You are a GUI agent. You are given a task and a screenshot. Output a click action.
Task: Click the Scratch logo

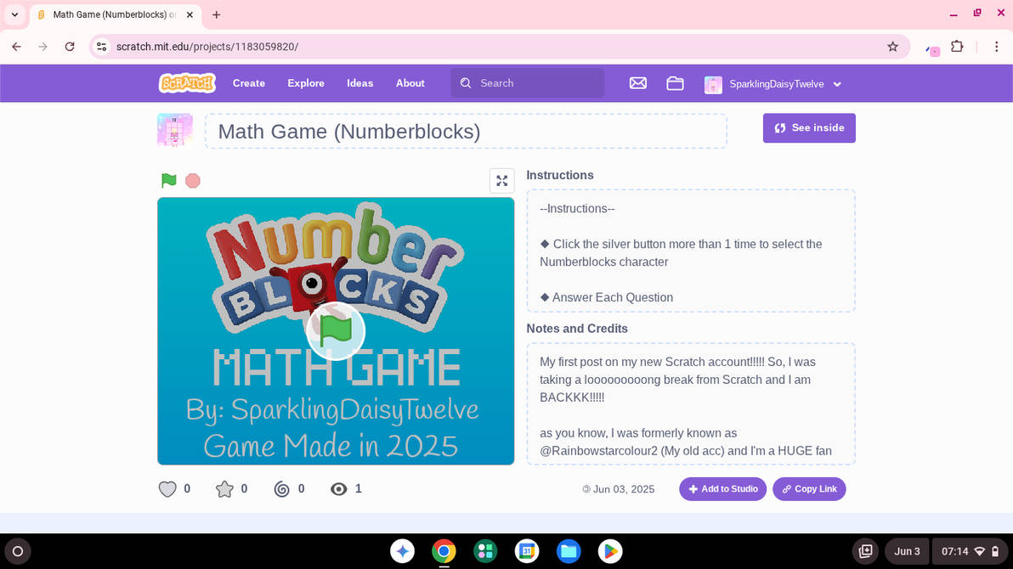(187, 83)
